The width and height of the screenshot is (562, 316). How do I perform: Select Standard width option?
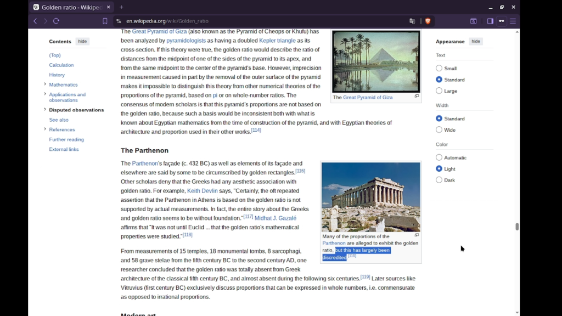[439, 119]
